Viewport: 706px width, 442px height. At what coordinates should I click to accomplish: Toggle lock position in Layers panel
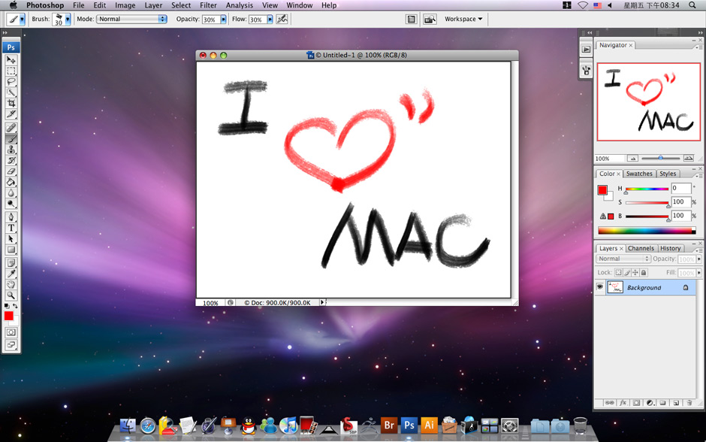[x=635, y=273]
